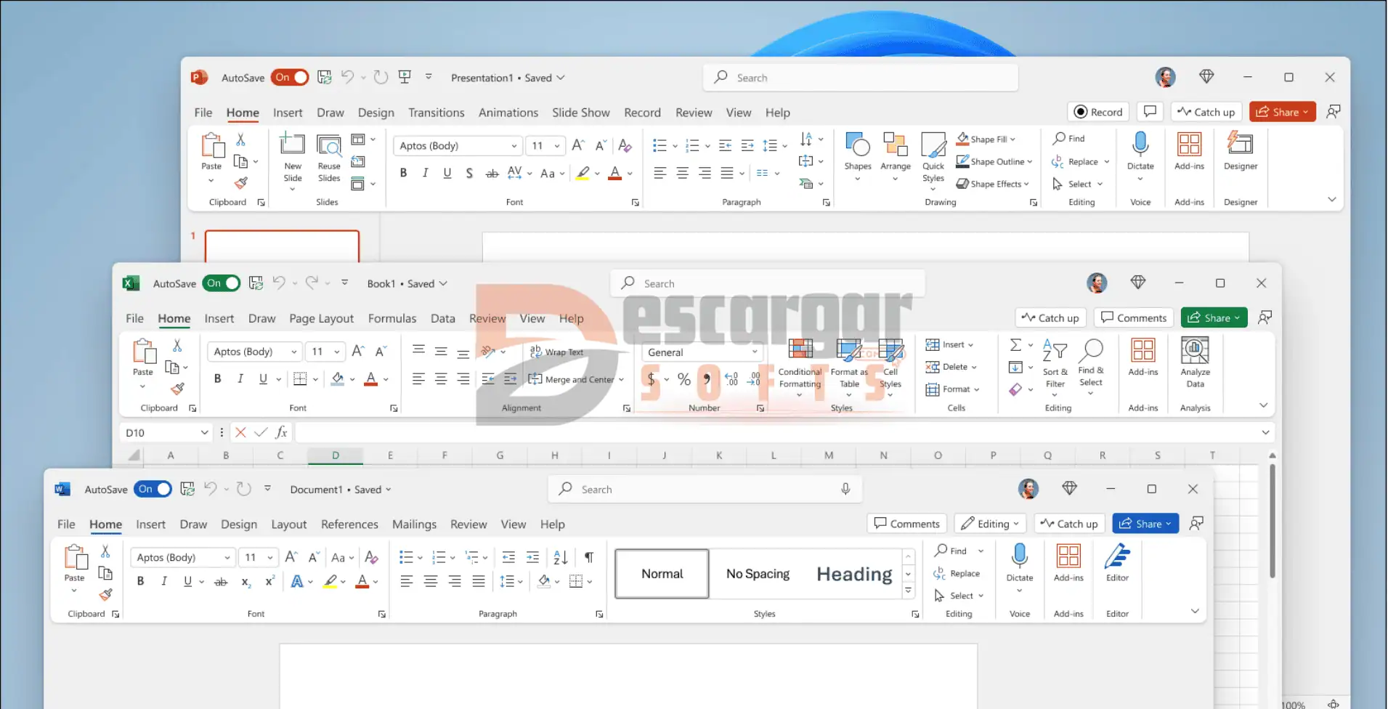The image size is (1388, 709).
Task: Toggle Bold in PowerPoint font group
Action: point(404,173)
